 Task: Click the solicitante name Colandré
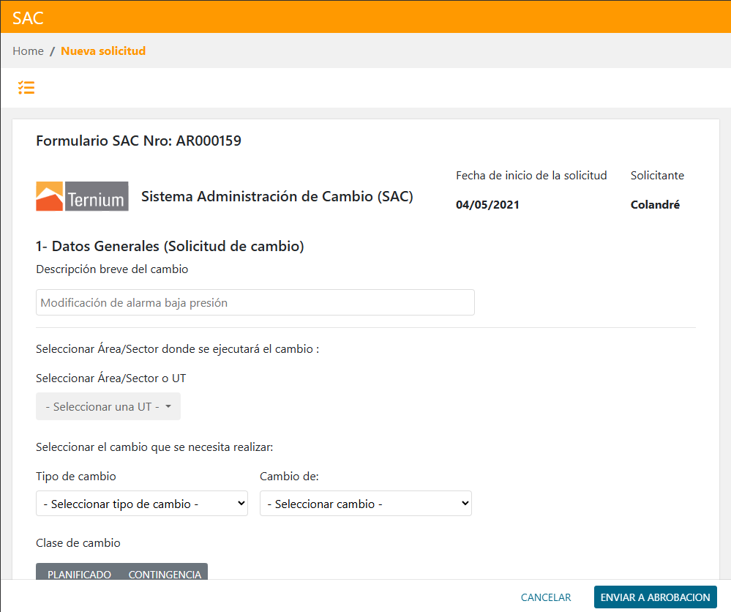[x=657, y=204]
